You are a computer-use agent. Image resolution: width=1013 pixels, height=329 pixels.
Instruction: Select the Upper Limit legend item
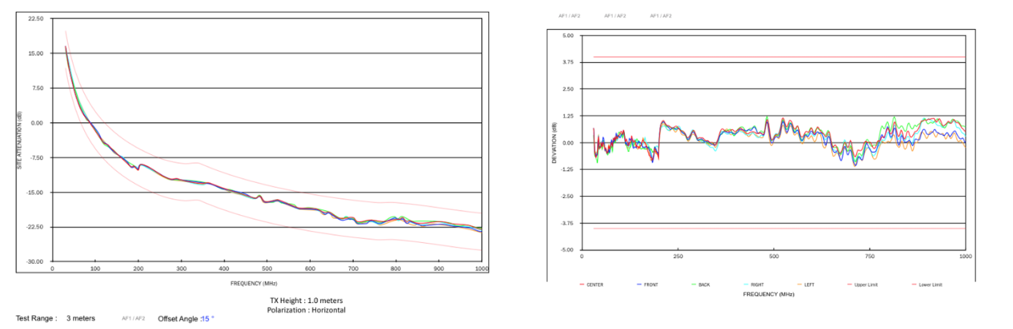click(865, 285)
